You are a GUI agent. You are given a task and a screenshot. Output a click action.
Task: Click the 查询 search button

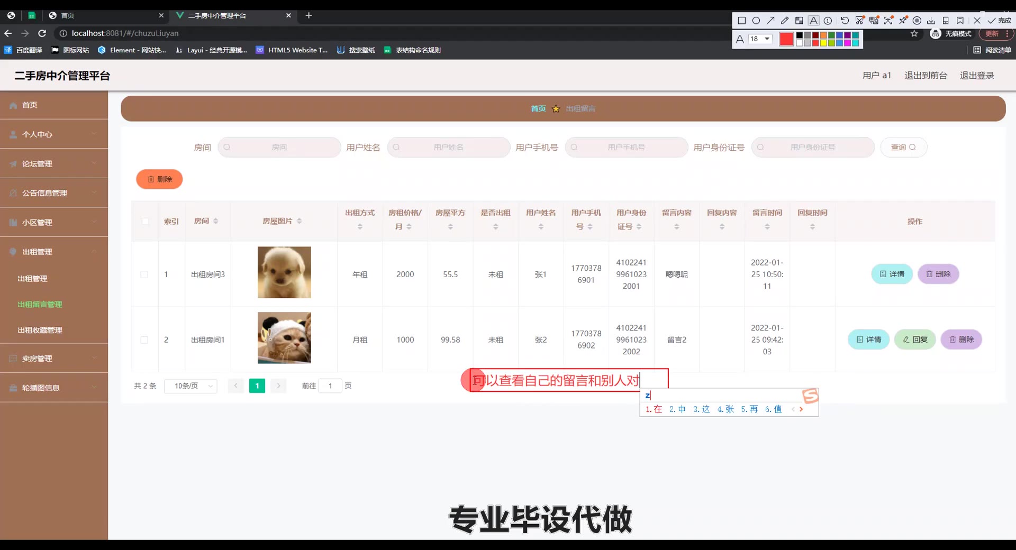tap(903, 147)
